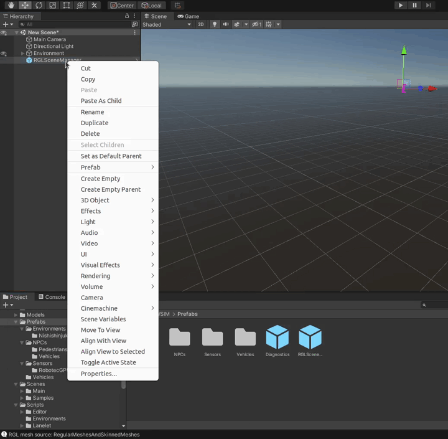
Task: Open scene search window icon in Hierarchy
Action: (x=134, y=24)
